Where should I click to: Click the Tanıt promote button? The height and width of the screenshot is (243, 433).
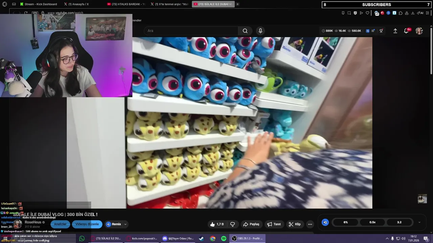274,224
